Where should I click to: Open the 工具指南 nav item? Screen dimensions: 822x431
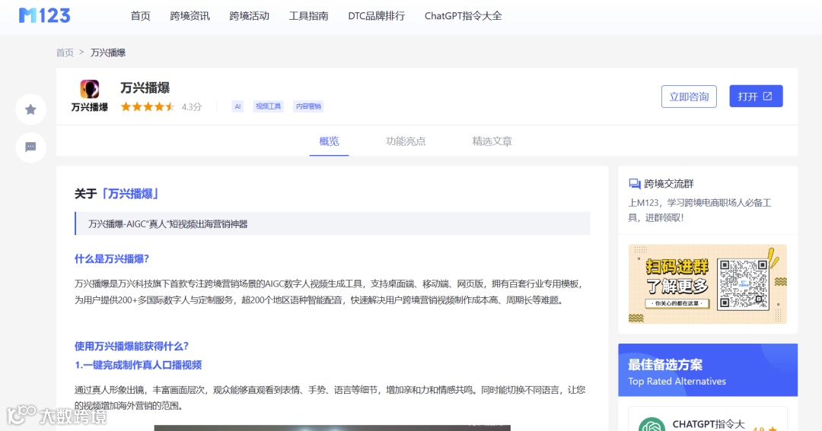[309, 16]
